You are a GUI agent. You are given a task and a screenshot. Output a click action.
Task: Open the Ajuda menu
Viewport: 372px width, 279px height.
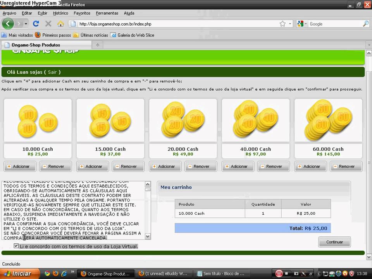[129, 13]
